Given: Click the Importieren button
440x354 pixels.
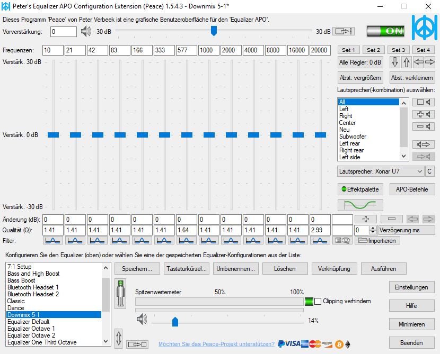Looking at the screenshot, I should [377, 241].
